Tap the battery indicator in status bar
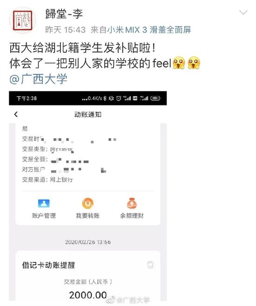The height and width of the screenshot is (306, 256). 155,98
